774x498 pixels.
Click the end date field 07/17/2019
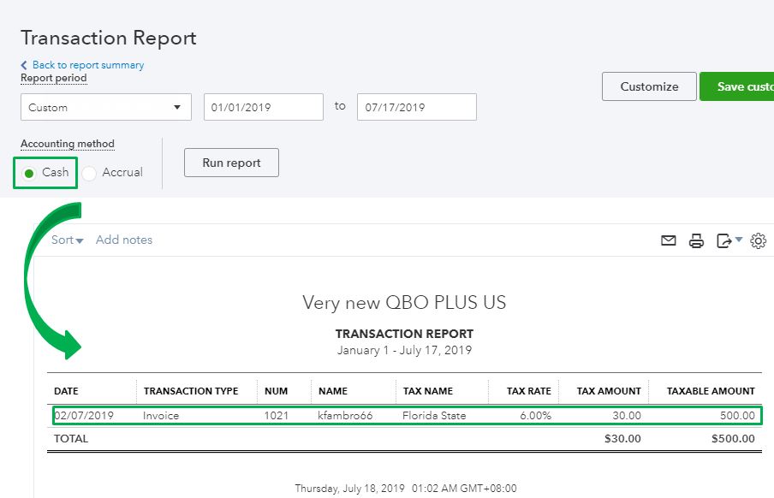[417, 107]
